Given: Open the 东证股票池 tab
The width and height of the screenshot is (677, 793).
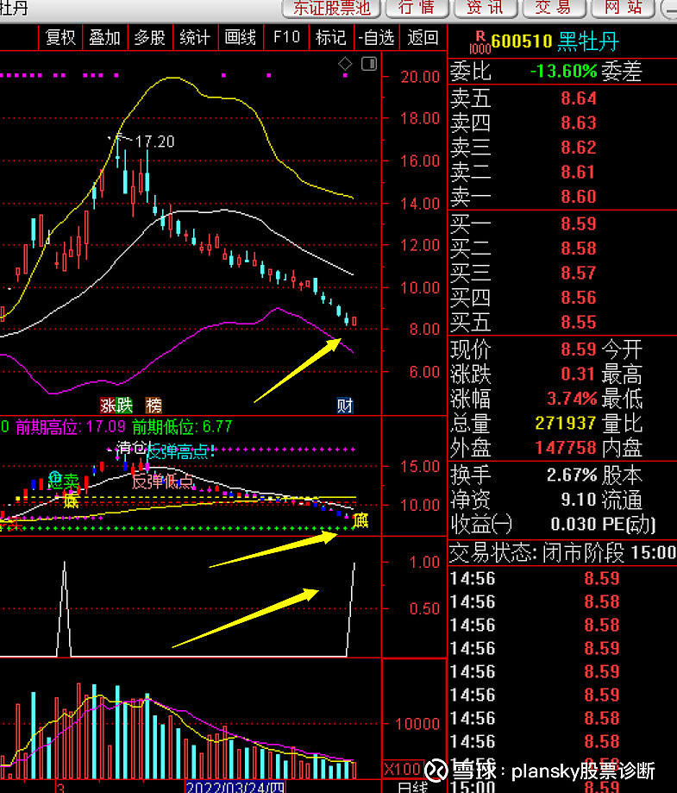Looking at the screenshot, I should pyautogui.click(x=332, y=8).
